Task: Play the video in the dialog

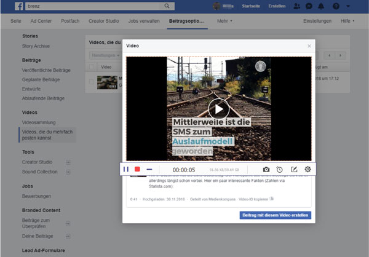Action: pyautogui.click(x=218, y=109)
